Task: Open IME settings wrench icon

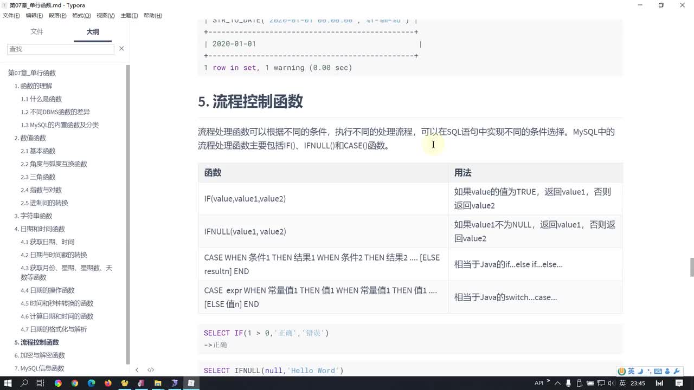Action: click(676, 371)
